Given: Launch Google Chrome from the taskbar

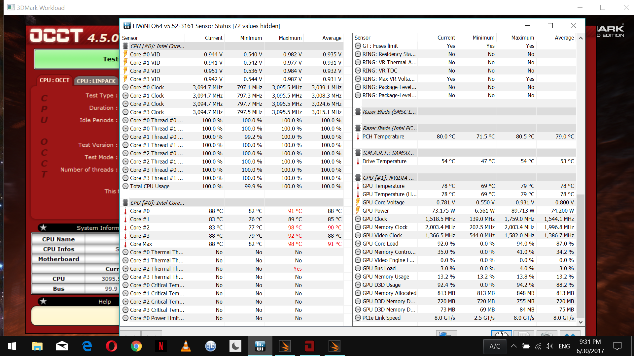Looking at the screenshot, I should pos(136,346).
